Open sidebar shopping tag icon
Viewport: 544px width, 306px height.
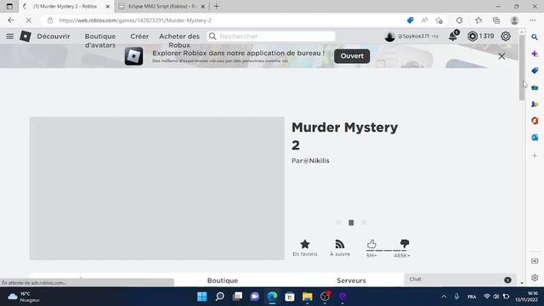(535, 71)
